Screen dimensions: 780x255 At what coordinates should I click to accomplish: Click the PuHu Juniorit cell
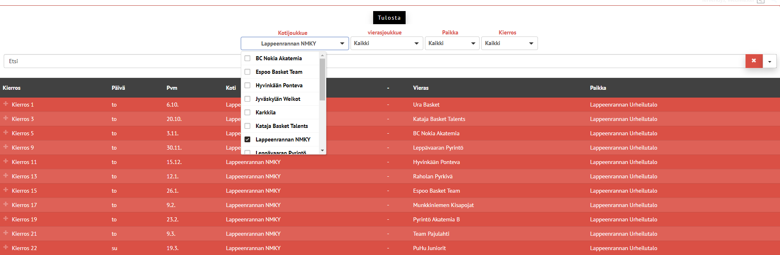pos(429,248)
